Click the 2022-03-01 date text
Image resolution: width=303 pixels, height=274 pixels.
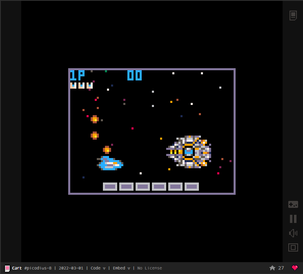coord(71,268)
